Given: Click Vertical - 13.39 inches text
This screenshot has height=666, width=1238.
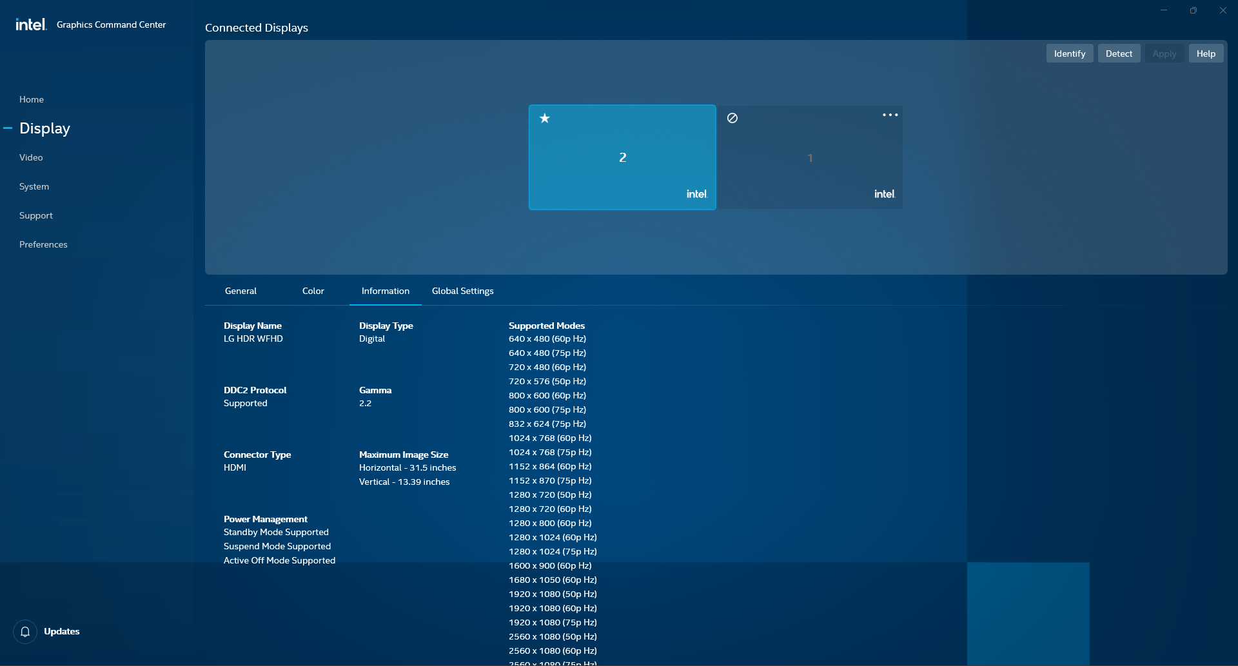Looking at the screenshot, I should click(x=404, y=482).
